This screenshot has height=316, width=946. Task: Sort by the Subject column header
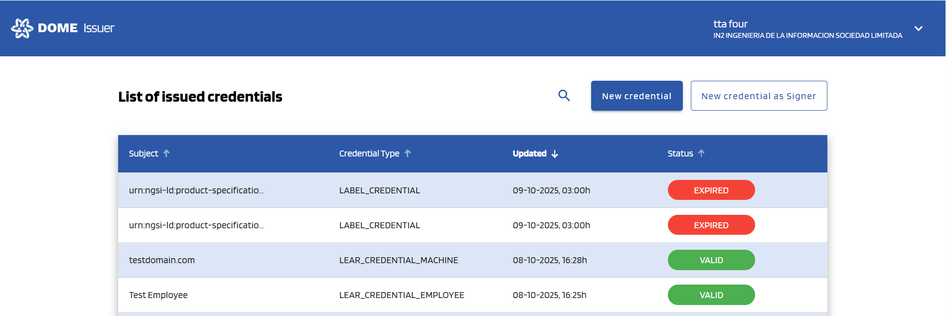(144, 154)
